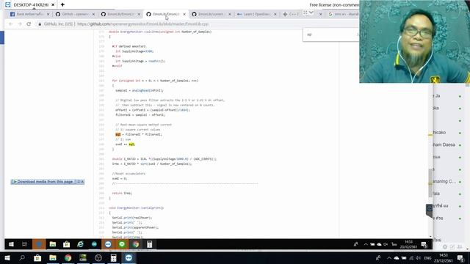Viewport: 470px width, 264px height.
Task: Go back in the remote Chrome browser
Action: point(11,24)
